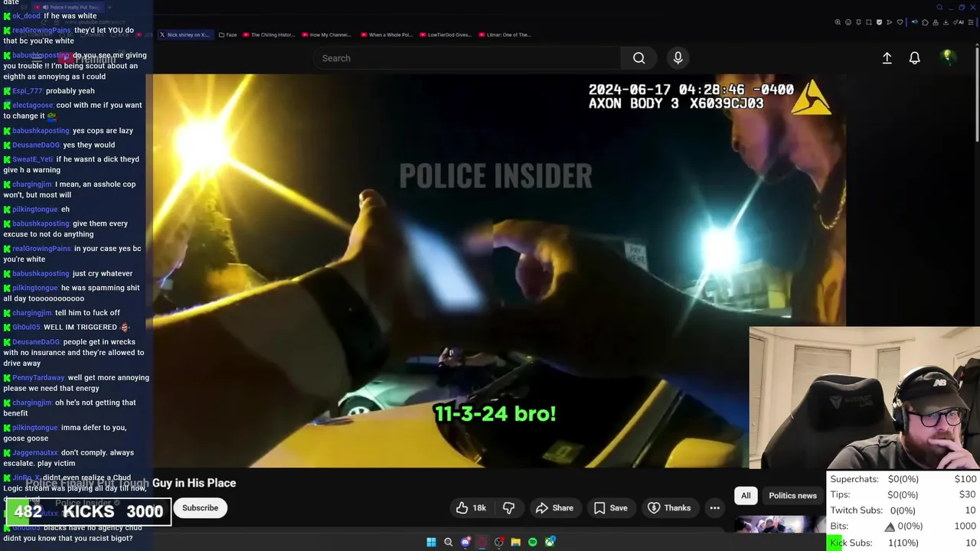Click chat username ok_dood

pyautogui.click(x=26, y=16)
